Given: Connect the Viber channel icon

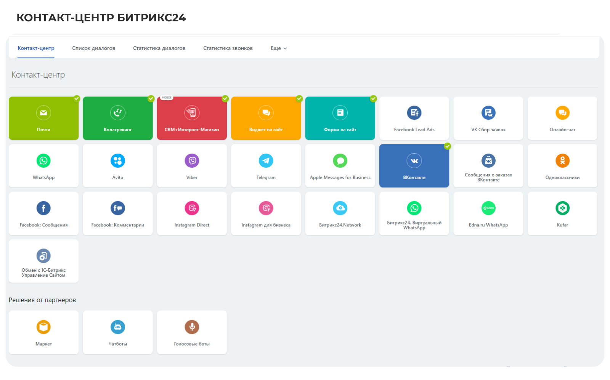Looking at the screenshot, I should (192, 160).
